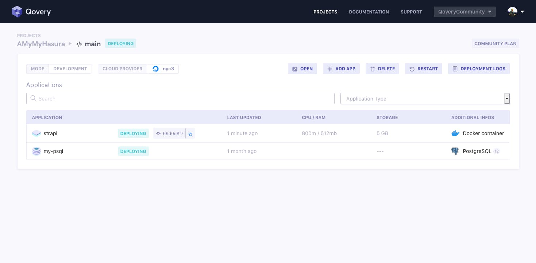Viewport: 536px width, 263px height.
Task: Open the Documentation nav item
Action: [x=369, y=12]
